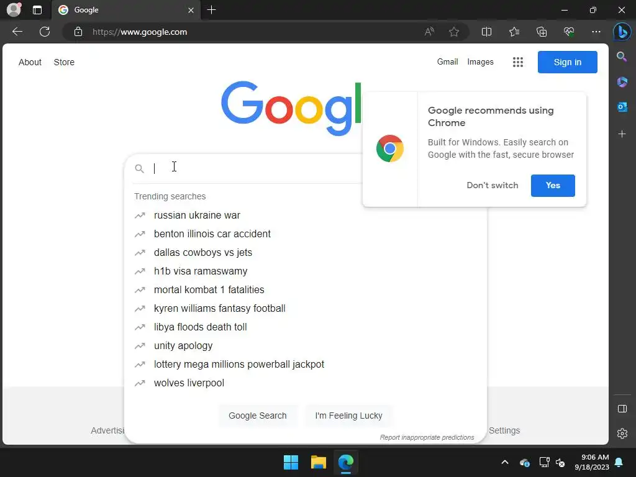Select suggestion mortal kombat 1 fatalities

coord(306,290)
